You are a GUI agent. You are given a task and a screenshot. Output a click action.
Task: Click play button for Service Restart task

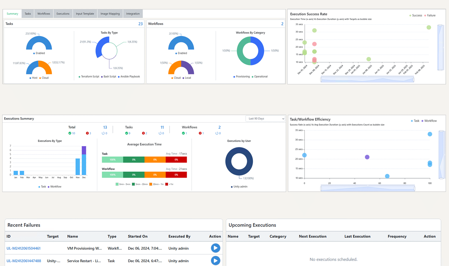[x=215, y=261]
